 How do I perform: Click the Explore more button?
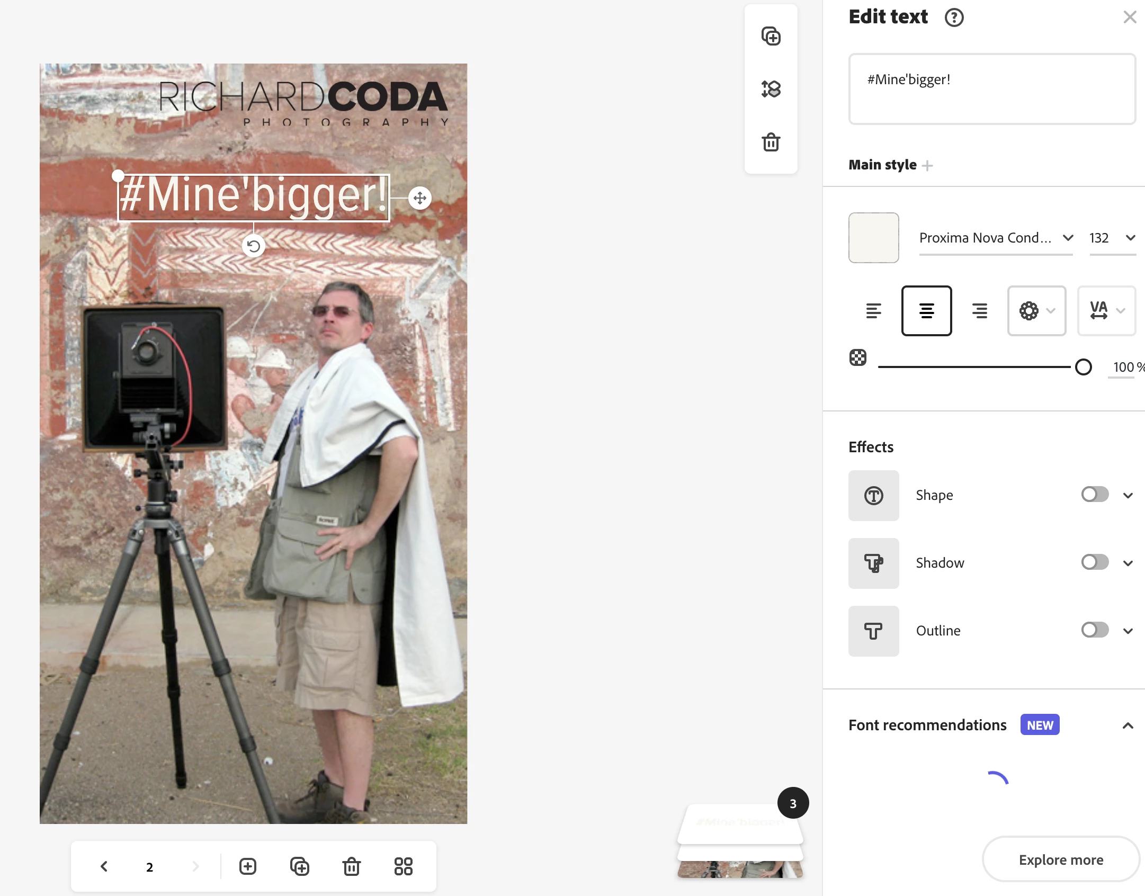tap(1061, 859)
